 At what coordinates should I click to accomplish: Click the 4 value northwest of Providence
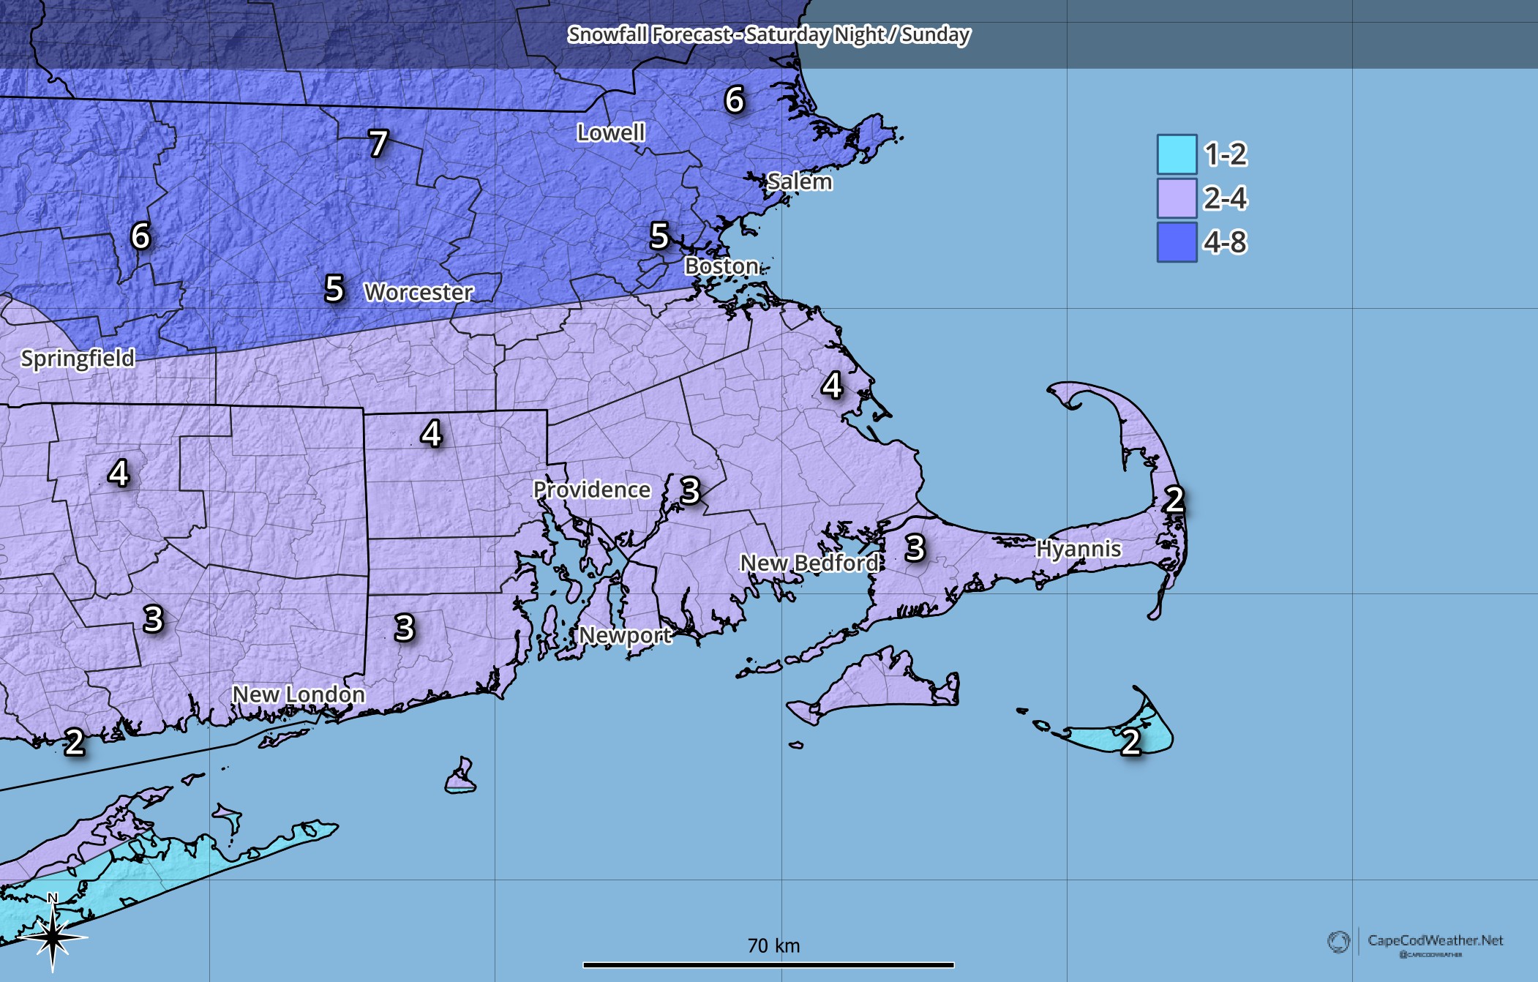[432, 434]
